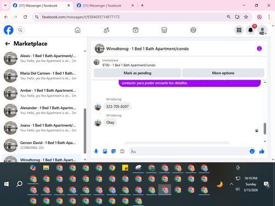This screenshot has width=275, height=206.
Task: Close the first Messenger tab
Action: point(69,5)
